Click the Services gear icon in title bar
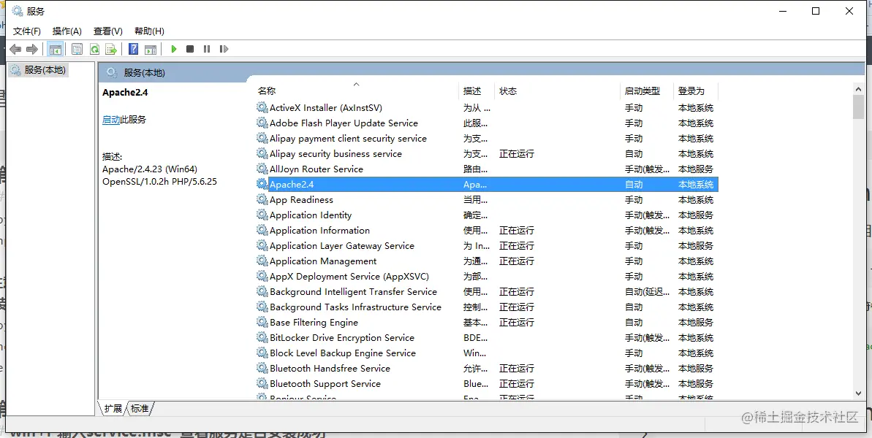Screen dimensions: 872x438 coord(18,11)
